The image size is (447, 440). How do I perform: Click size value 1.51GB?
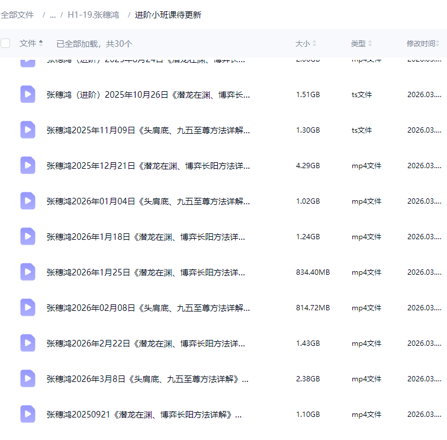(308, 95)
